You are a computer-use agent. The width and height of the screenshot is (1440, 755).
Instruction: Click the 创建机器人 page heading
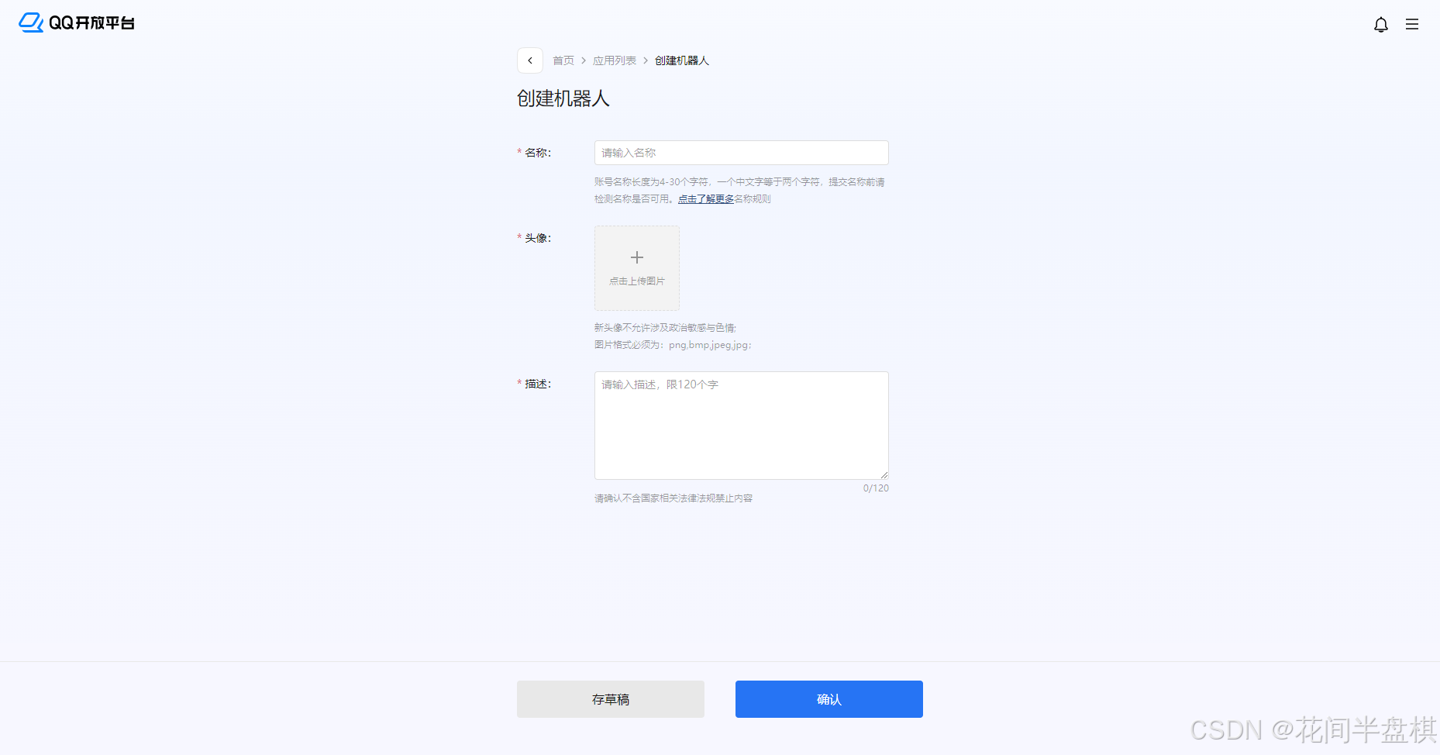coord(563,98)
